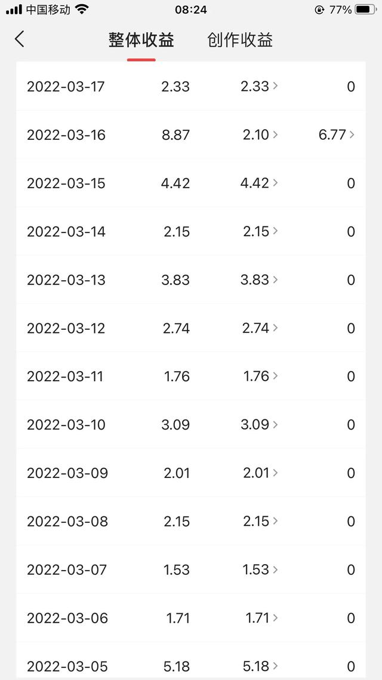This screenshot has height=680, width=382.
Task: Tap chevron beside 1.76 on 2022-03-11
Action: pyautogui.click(x=275, y=376)
